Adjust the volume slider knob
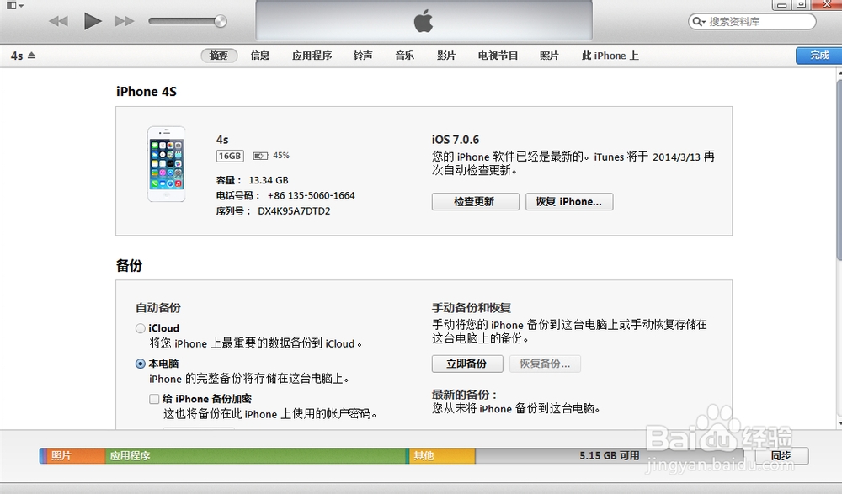This screenshot has width=842, height=494. (220, 22)
